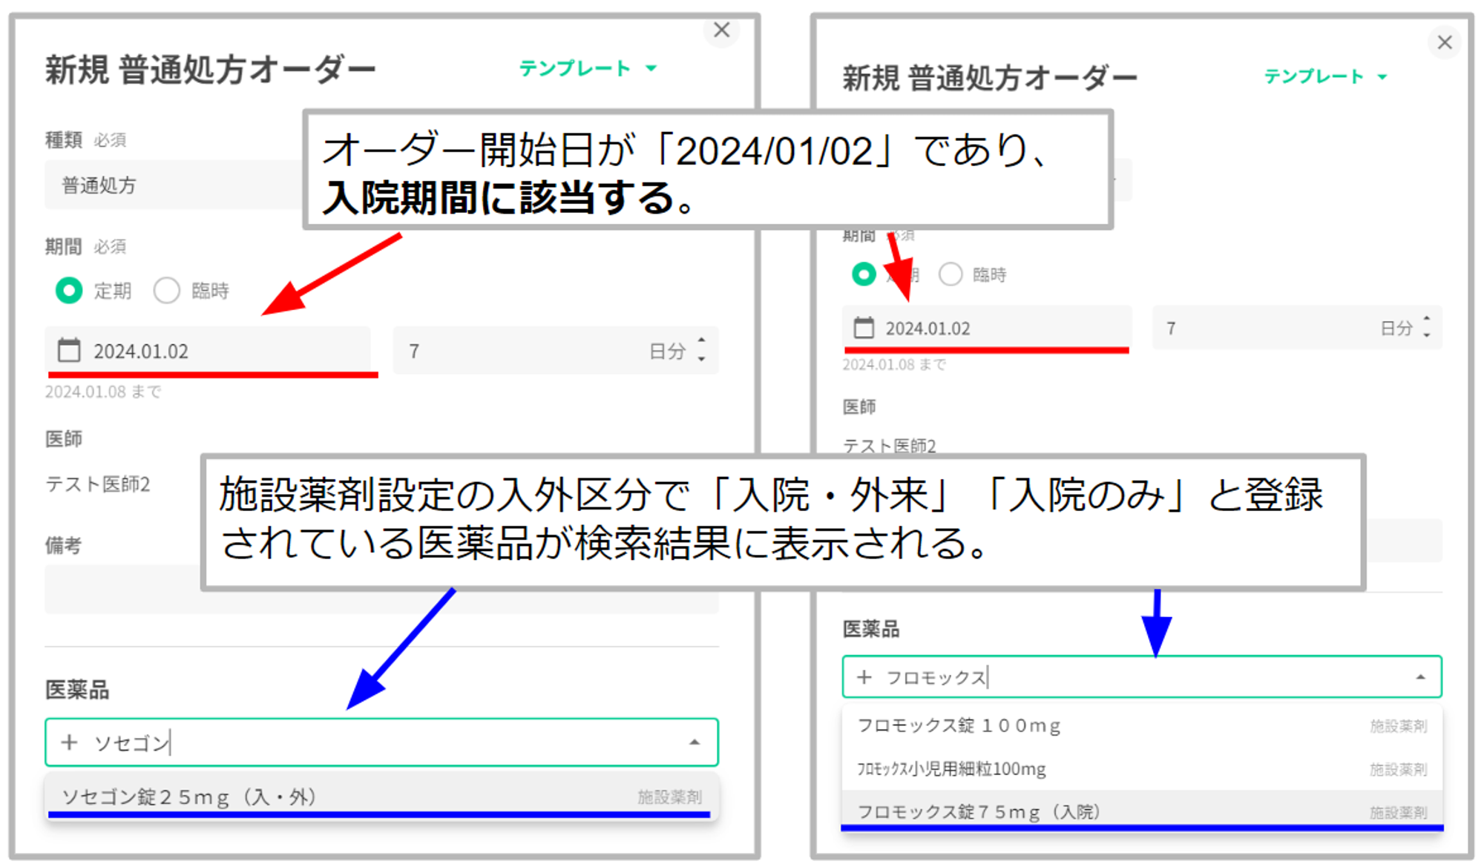The height and width of the screenshot is (867, 1484).
Task: Close the left prescription order dialog
Action: pyautogui.click(x=721, y=30)
